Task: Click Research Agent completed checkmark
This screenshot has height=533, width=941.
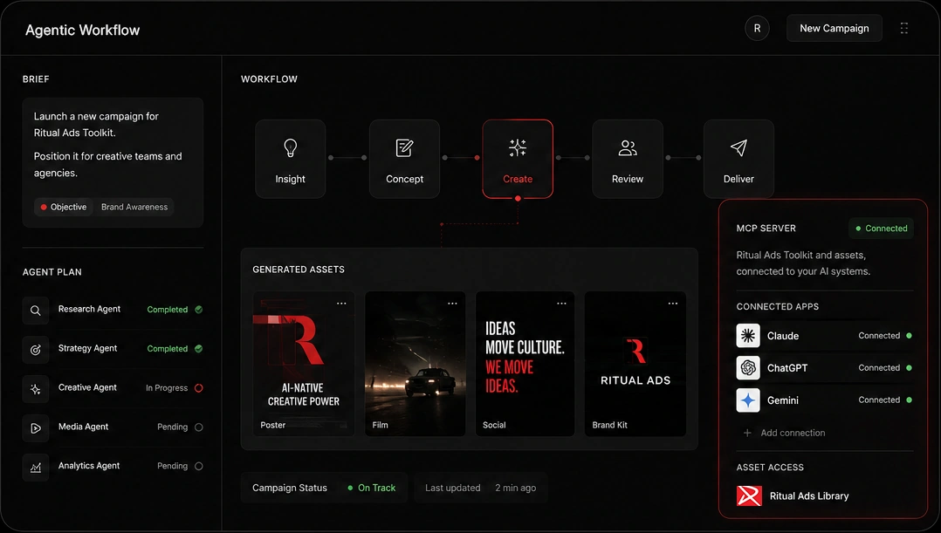Action: 199,310
